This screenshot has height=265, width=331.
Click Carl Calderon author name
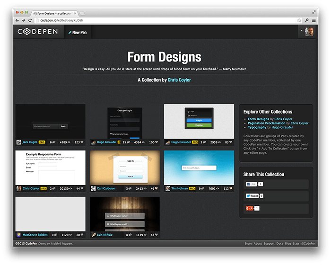click(106, 188)
